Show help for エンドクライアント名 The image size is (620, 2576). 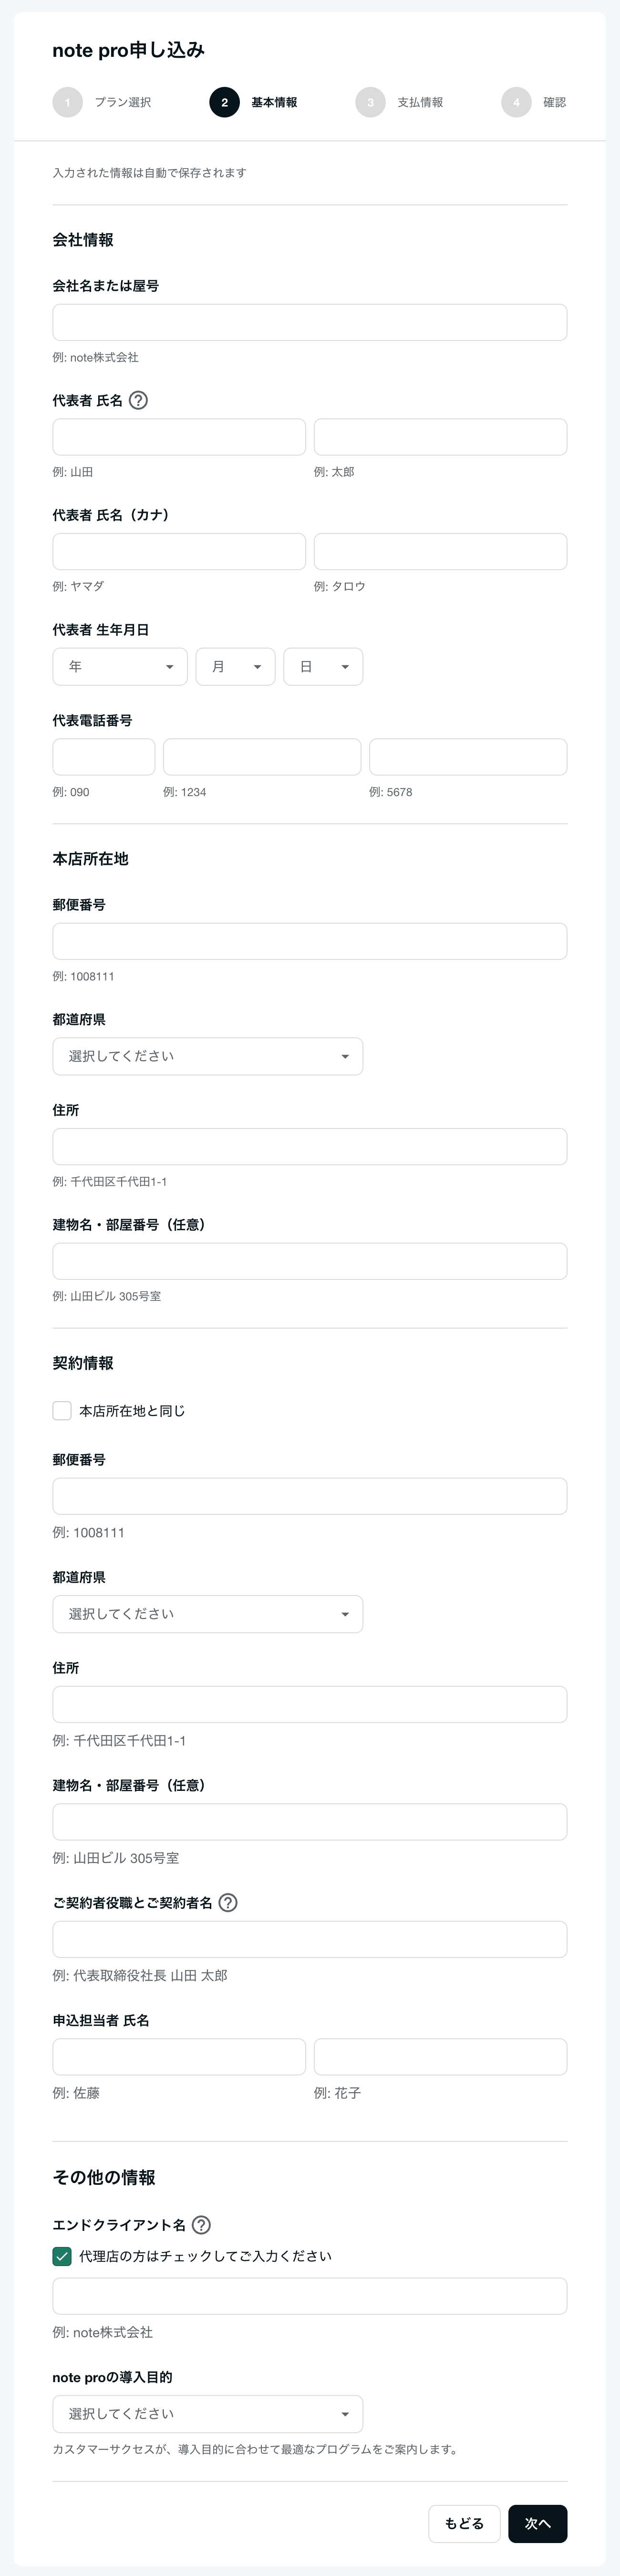coord(201,2225)
